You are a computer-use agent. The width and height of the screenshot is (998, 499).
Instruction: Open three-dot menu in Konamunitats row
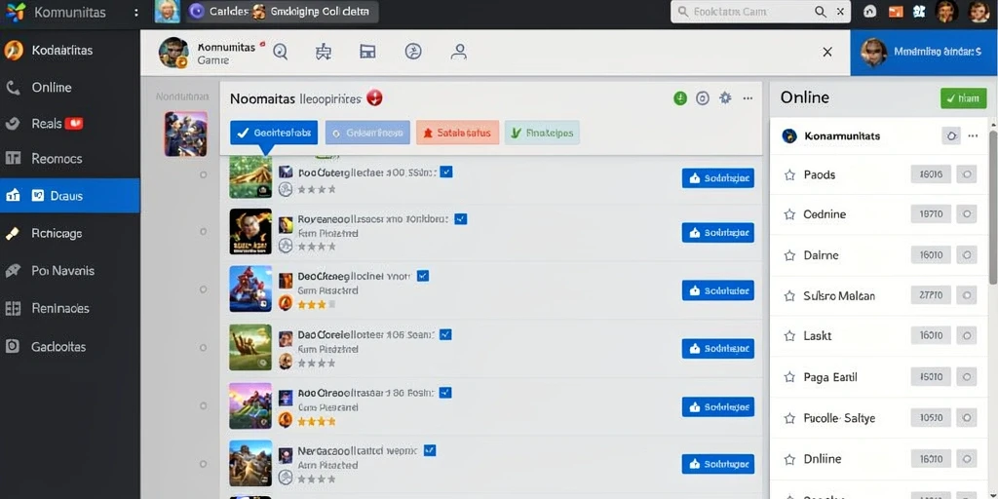click(973, 135)
